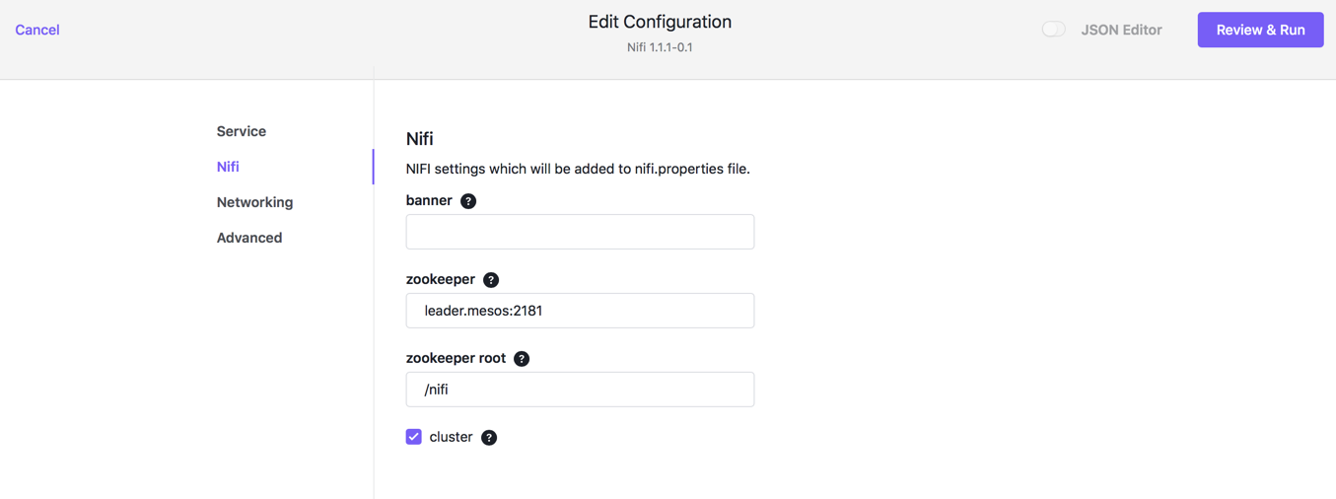Open the Service section in the sidebar

[x=242, y=131]
